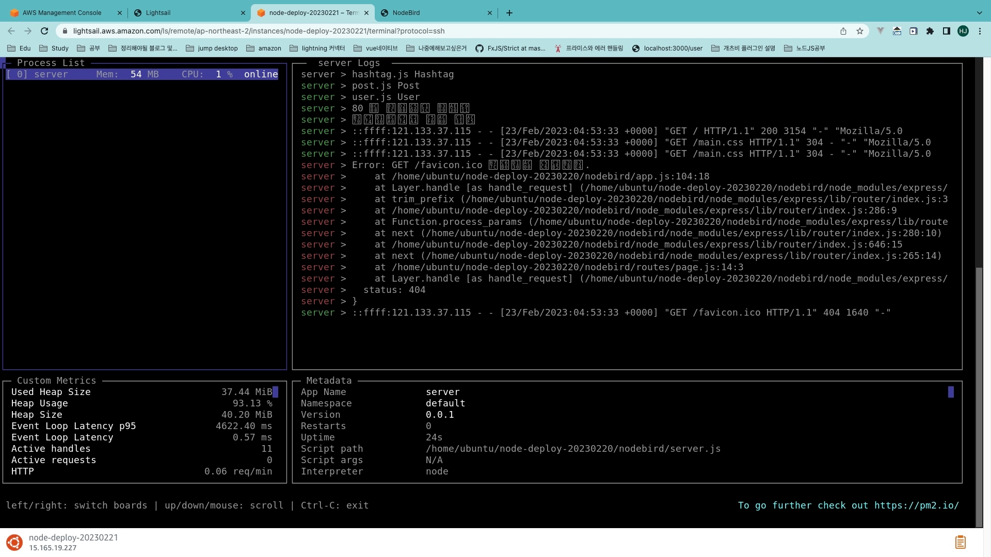Bookmark this page with star

pos(860,31)
